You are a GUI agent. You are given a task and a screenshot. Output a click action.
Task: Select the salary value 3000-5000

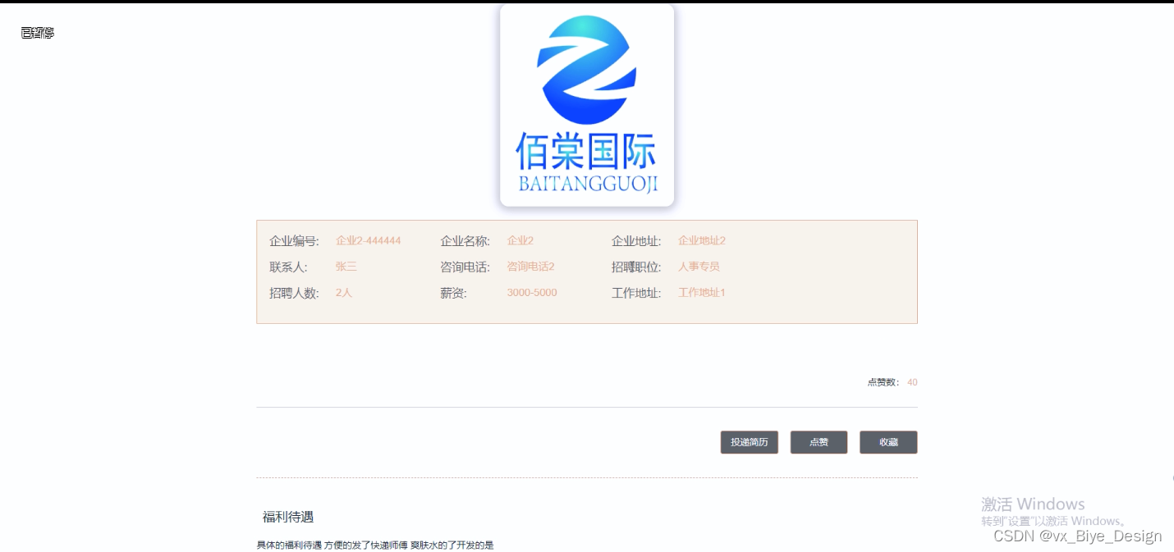pyautogui.click(x=532, y=293)
